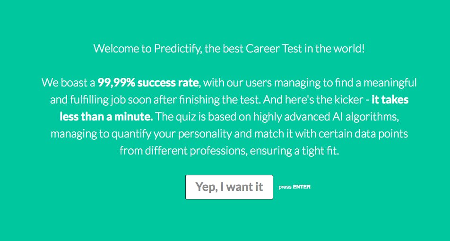Click the "Yep, I want it" button
This screenshot has height=241, width=450.
[229, 187]
